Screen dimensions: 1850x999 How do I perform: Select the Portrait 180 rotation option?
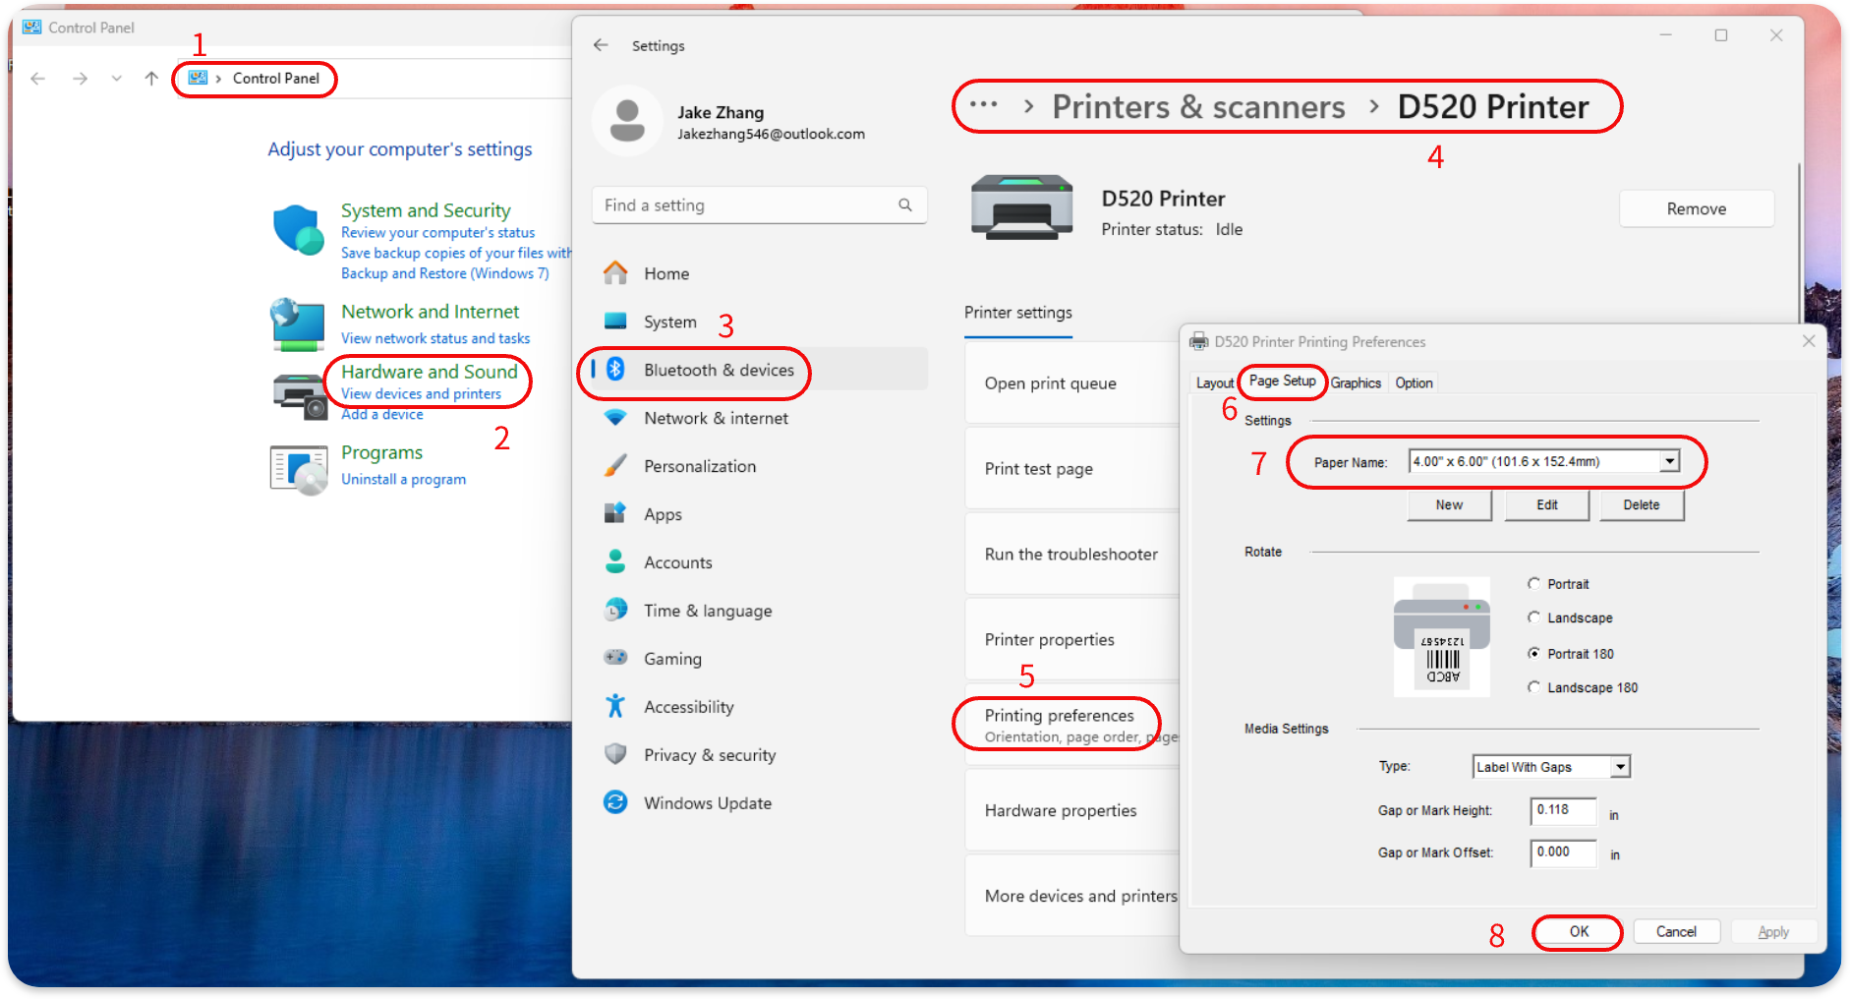[x=1533, y=653]
